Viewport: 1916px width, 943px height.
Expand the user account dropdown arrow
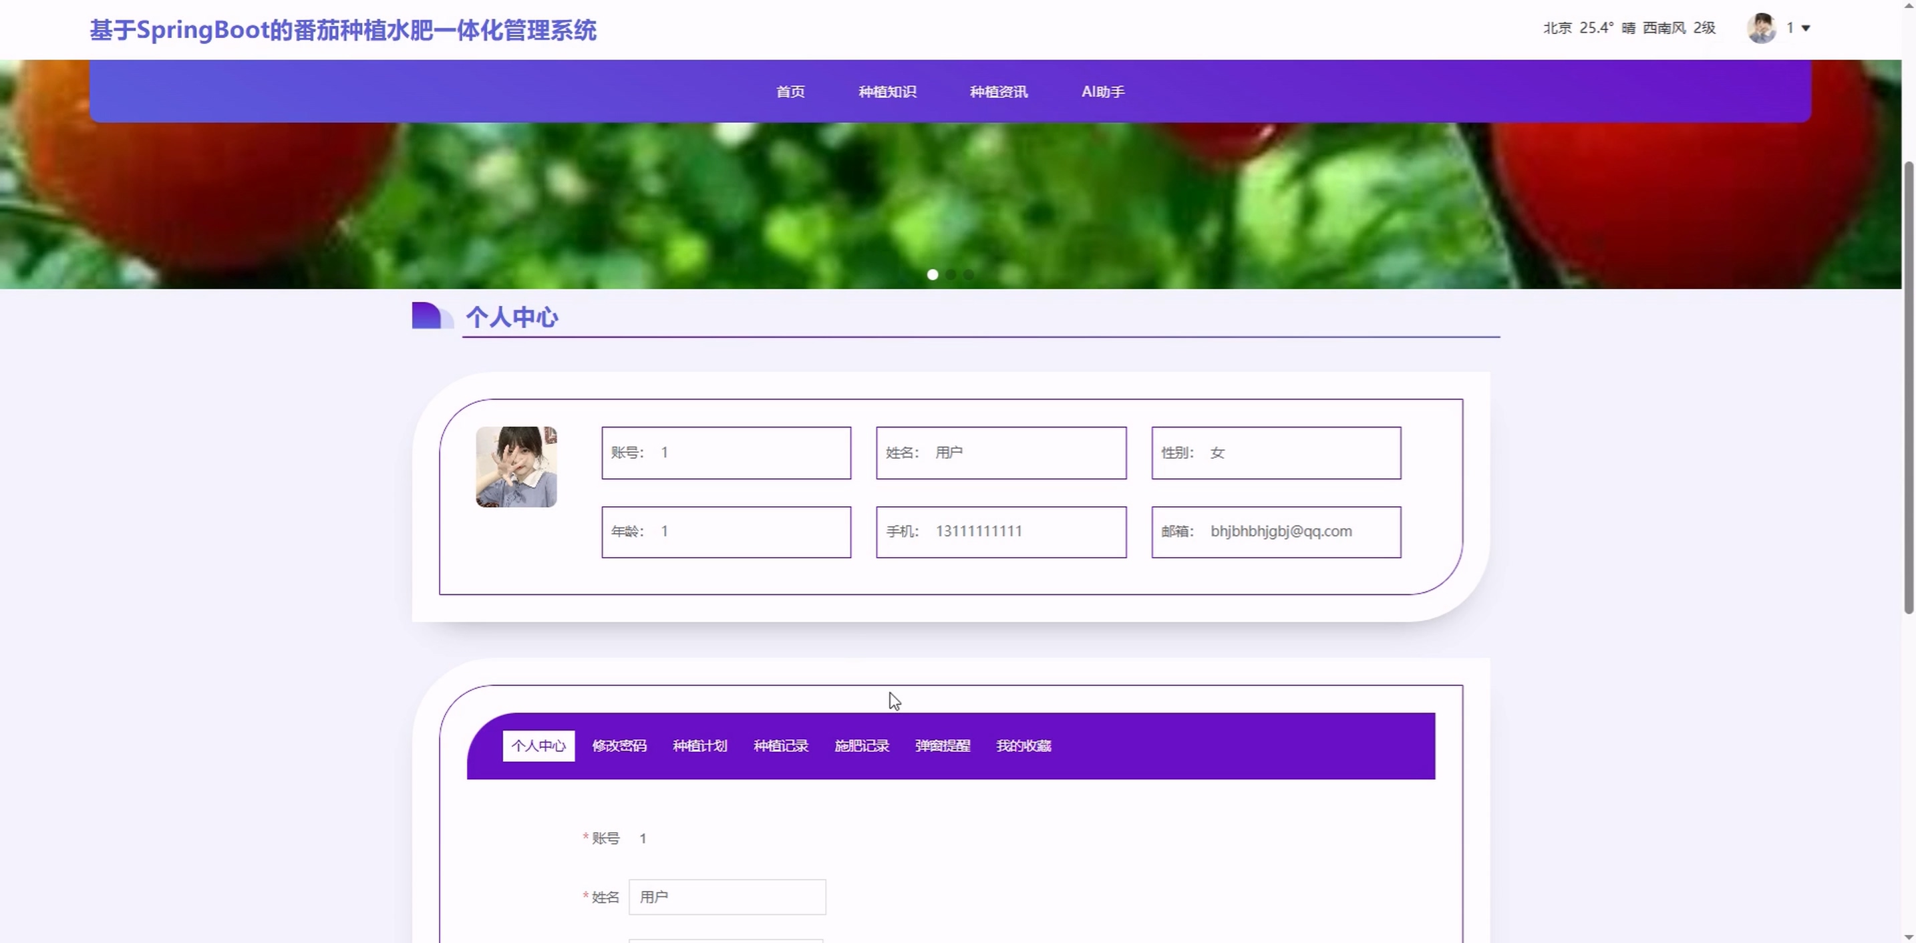click(x=1805, y=28)
